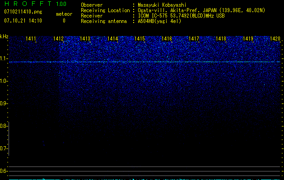Click the 0.8 frequency axis label
The height and width of the screenshot is (180, 284).
3,126
